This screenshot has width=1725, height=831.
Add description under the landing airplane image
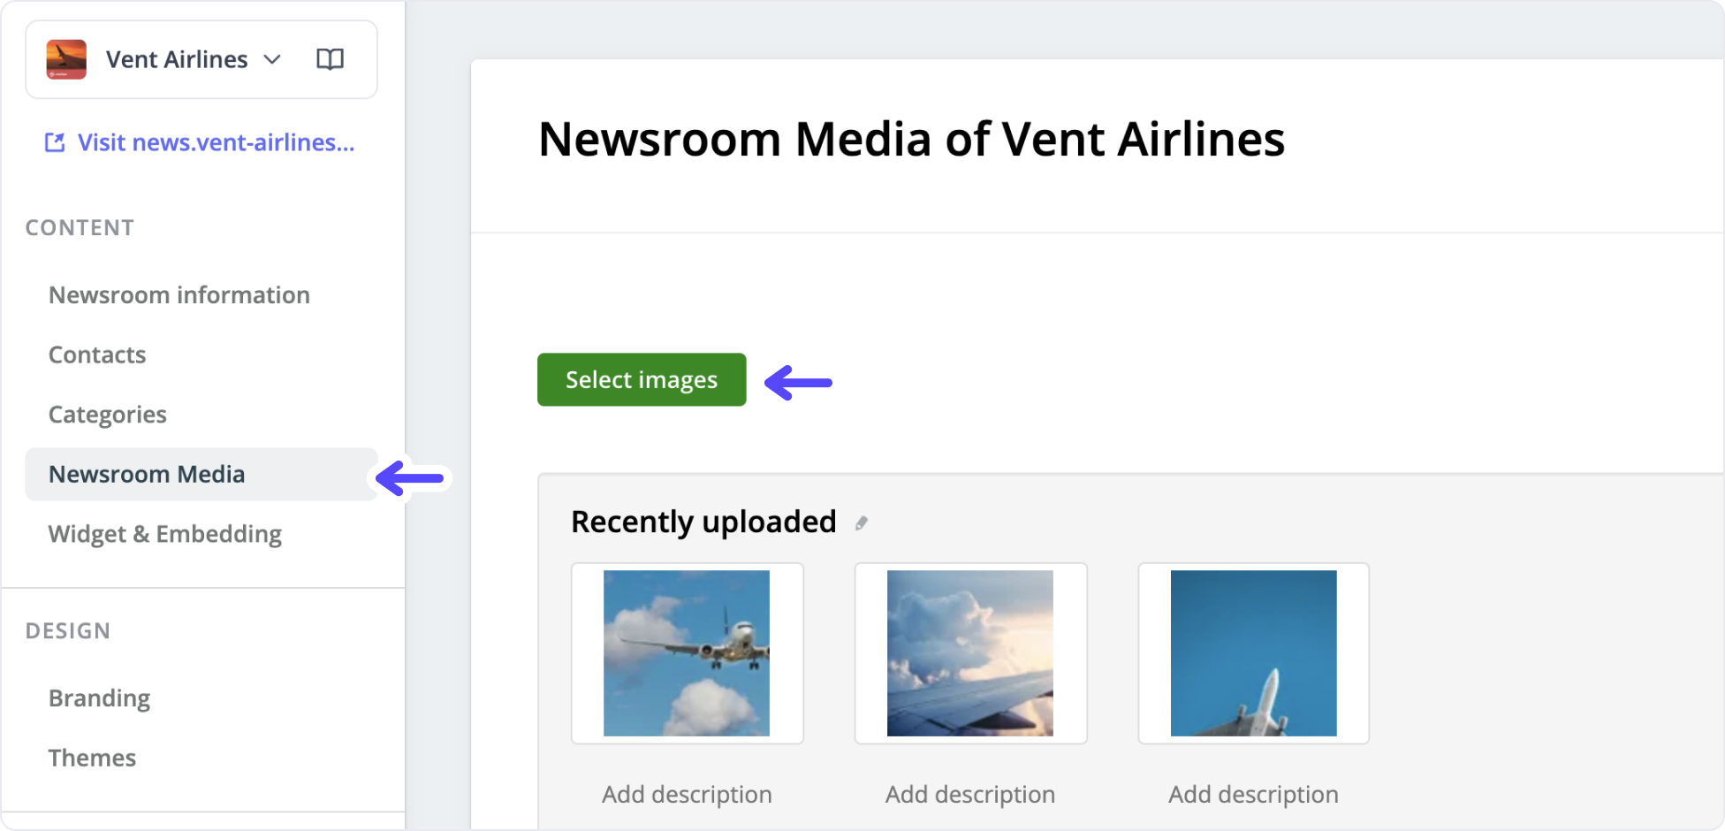tap(687, 795)
